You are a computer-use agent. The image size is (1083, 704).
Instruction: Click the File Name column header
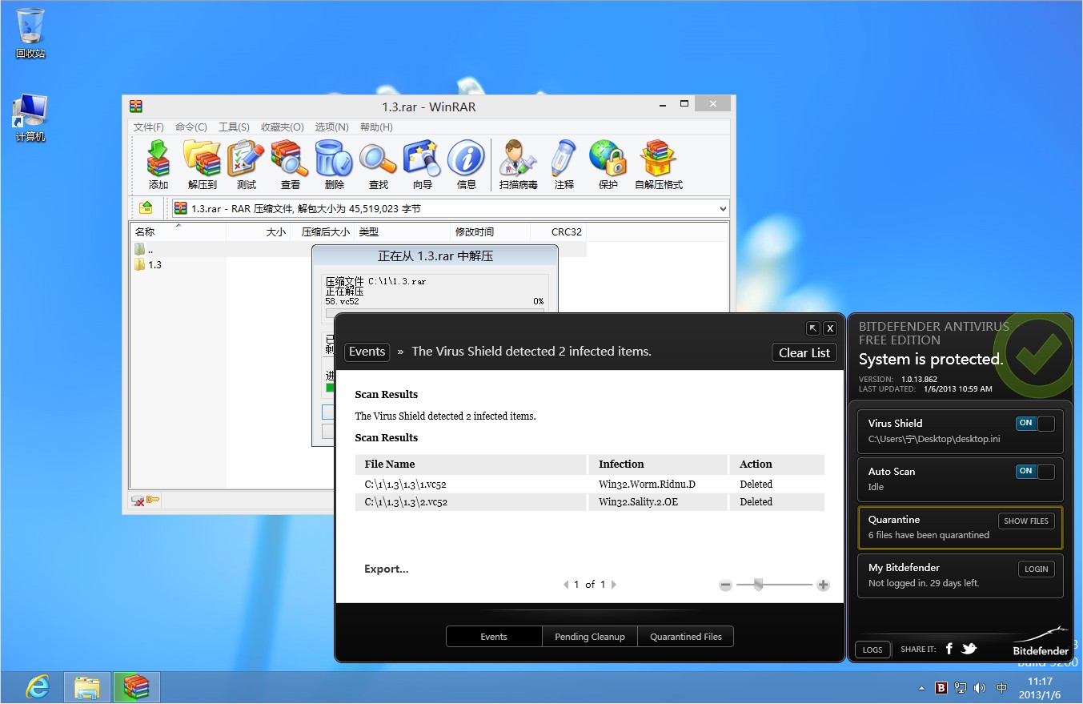click(x=471, y=465)
